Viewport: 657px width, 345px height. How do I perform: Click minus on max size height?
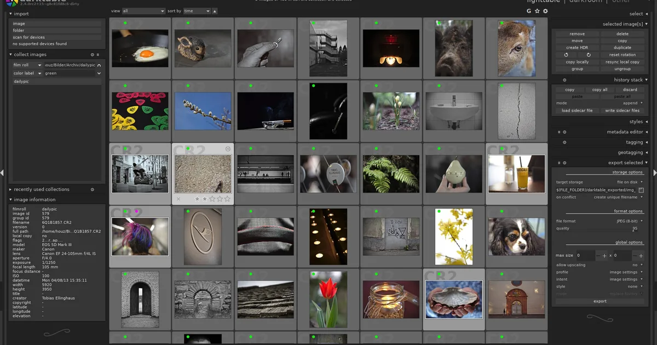(x=635, y=256)
